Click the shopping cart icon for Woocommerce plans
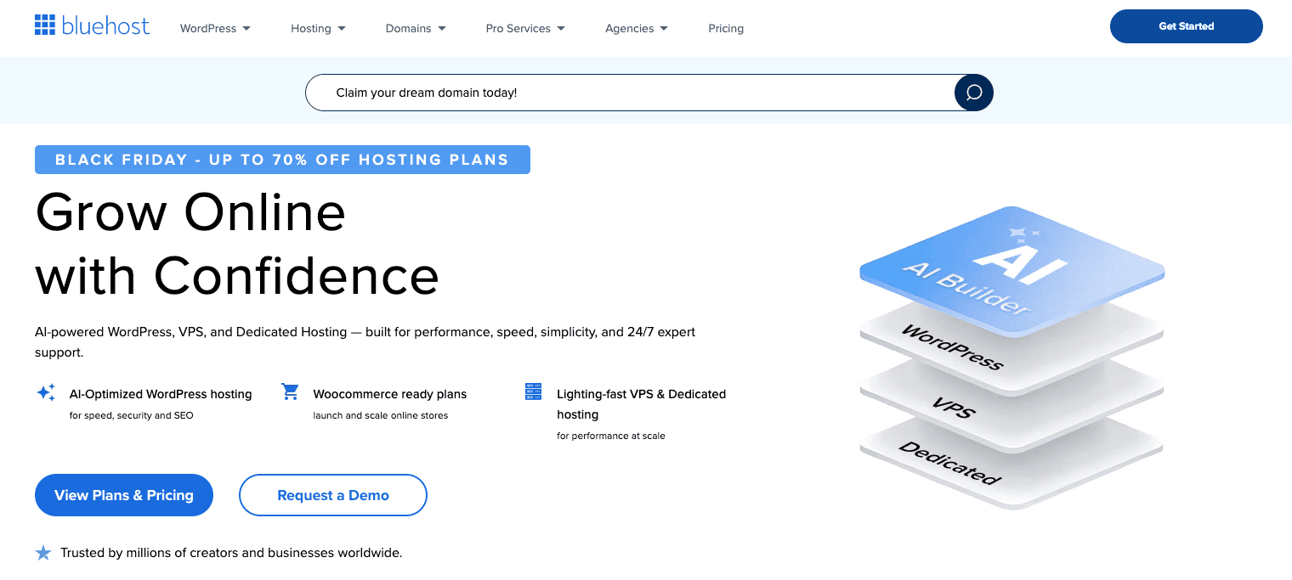The image size is (1292, 580). [x=290, y=392]
